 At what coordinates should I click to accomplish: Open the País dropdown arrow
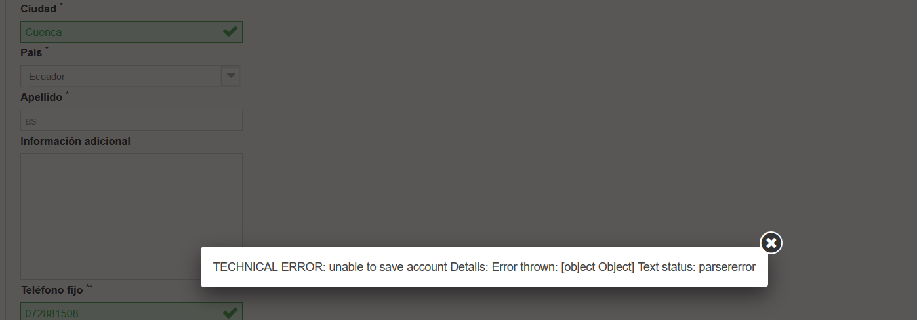tap(230, 76)
